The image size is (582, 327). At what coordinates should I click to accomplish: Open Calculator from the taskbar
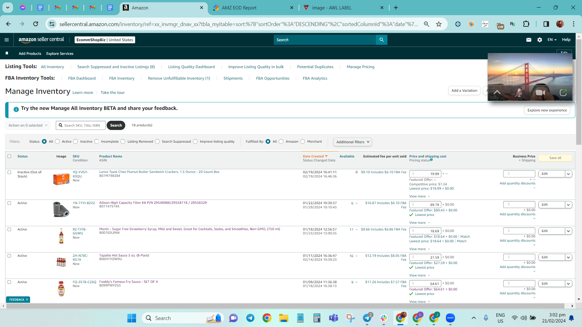(317, 318)
